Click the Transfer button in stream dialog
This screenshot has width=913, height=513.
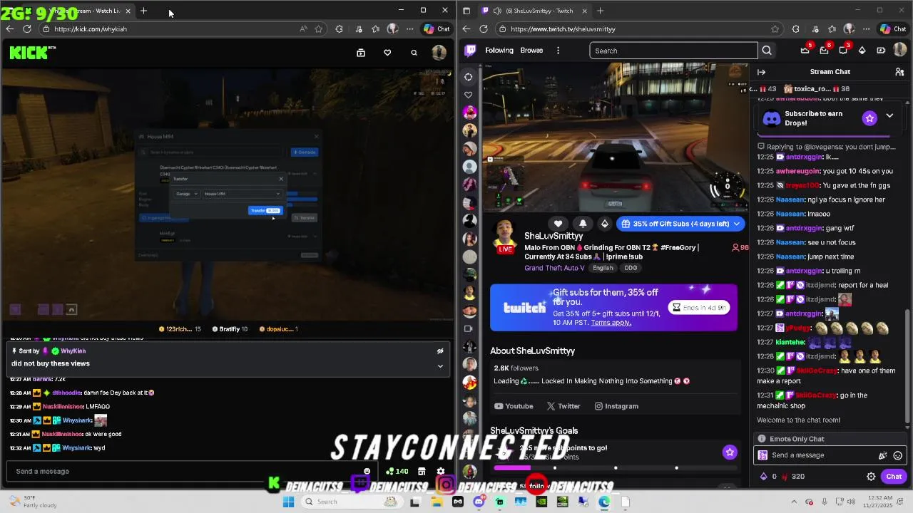[265, 210]
